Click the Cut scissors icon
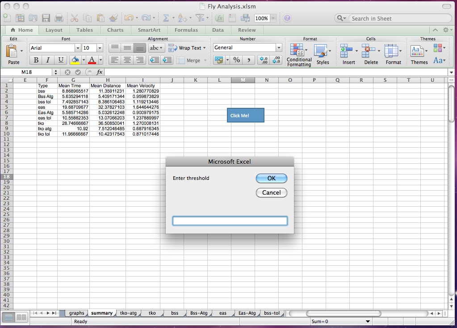 pos(74,18)
